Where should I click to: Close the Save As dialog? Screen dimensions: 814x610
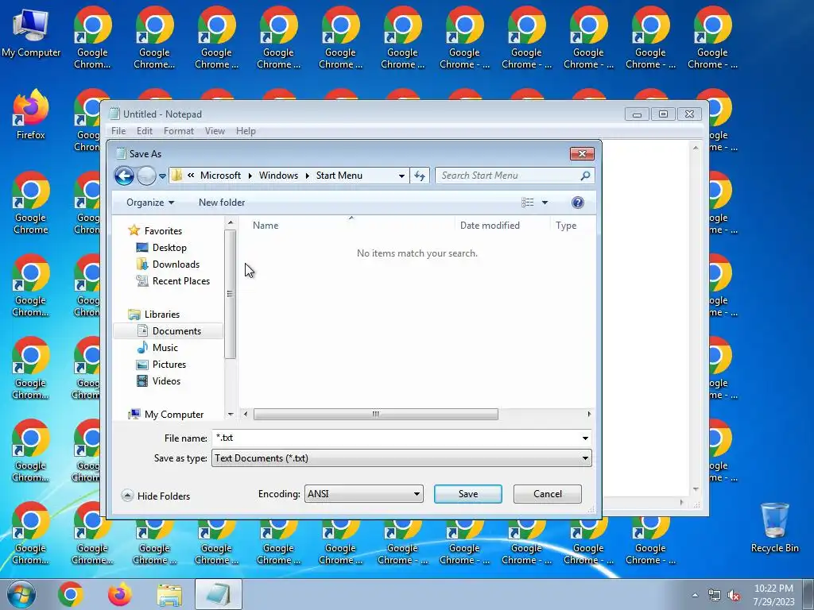[582, 153]
